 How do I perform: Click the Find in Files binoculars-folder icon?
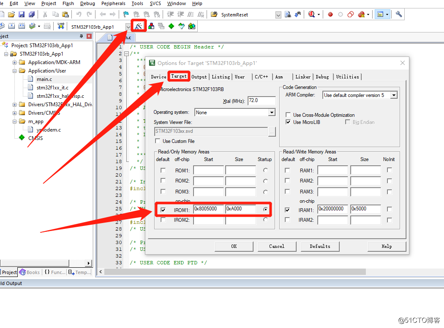tap(214, 14)
